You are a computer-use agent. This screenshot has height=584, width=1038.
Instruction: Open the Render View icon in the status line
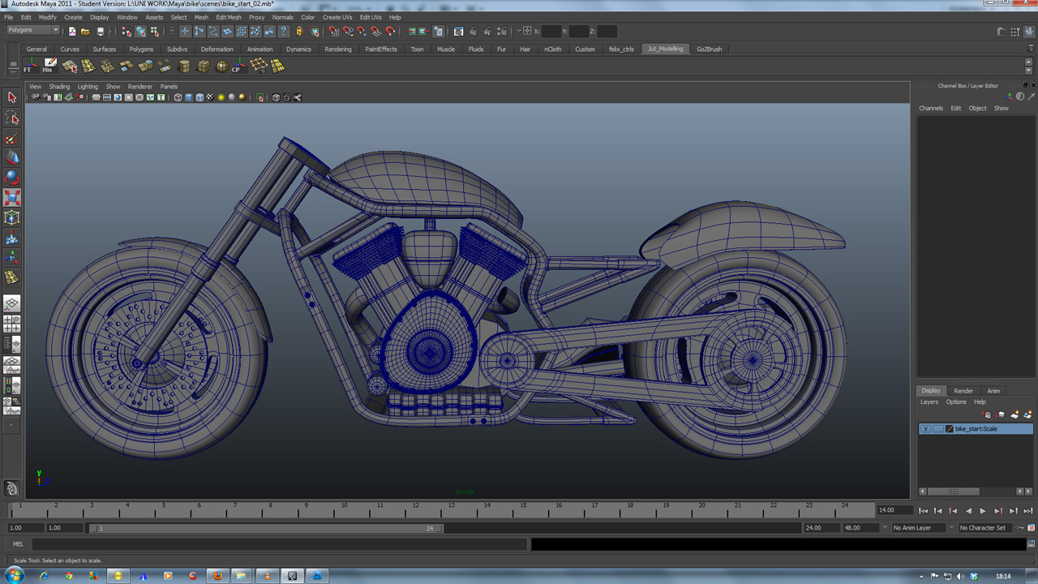[x=459, y=32]
